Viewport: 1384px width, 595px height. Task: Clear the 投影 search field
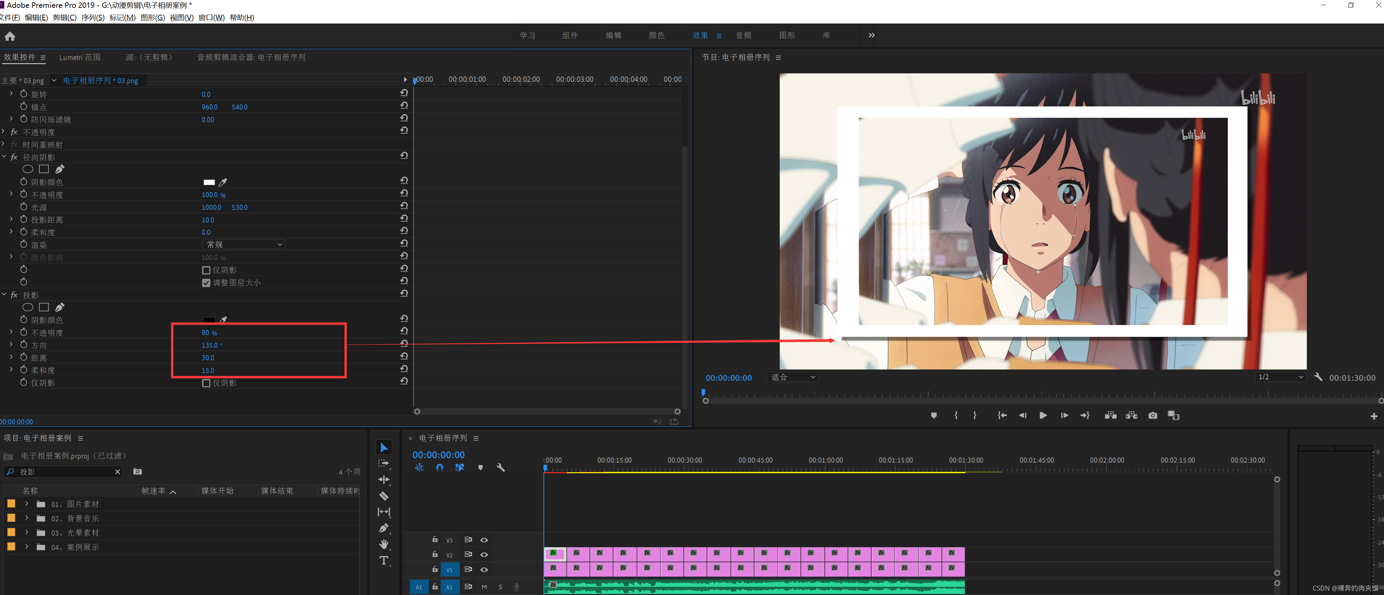(118, 471)
